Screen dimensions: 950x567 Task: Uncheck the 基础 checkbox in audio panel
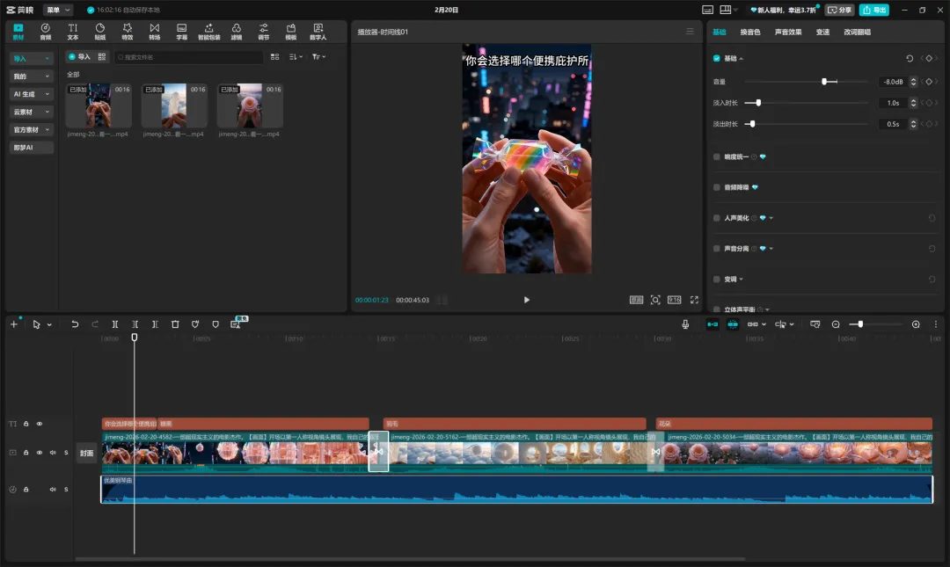717,58
